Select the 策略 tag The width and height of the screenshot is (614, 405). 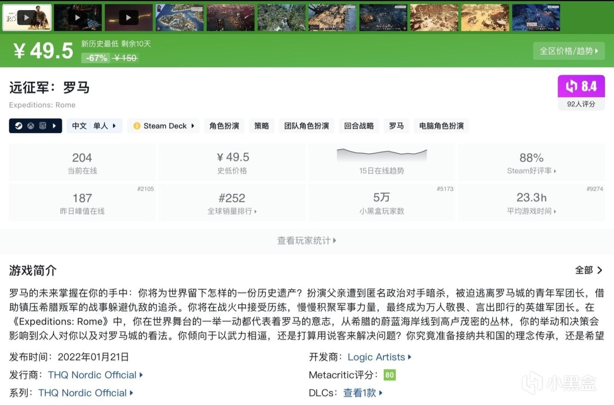(x=261, y=126)
